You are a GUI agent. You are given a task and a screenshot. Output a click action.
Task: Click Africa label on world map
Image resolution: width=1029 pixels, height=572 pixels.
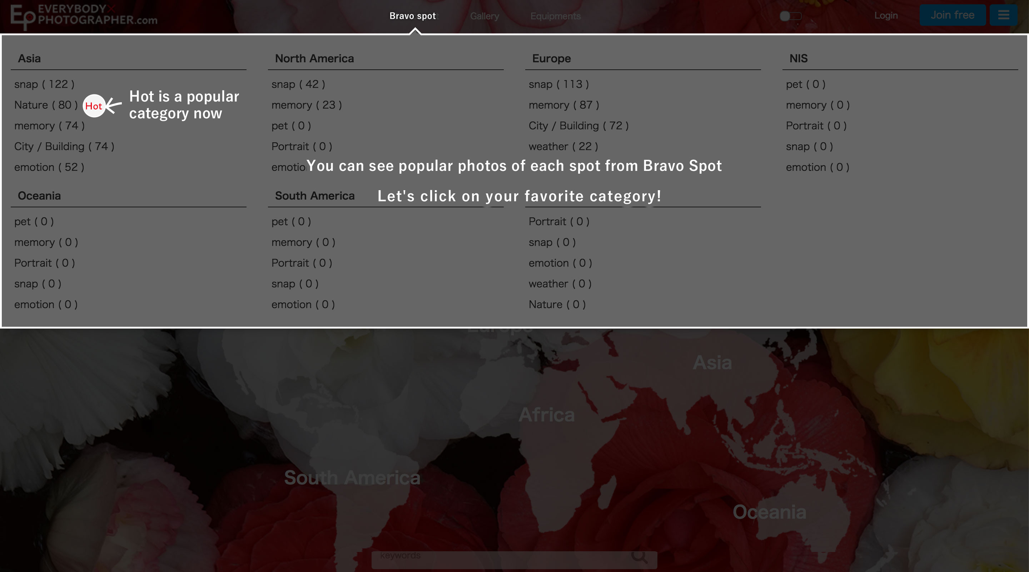click(x=546, y=415)
